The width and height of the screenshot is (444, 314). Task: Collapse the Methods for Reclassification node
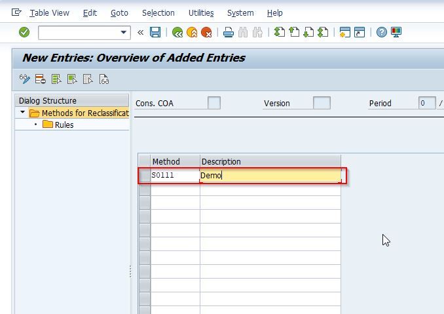point(23,112)
